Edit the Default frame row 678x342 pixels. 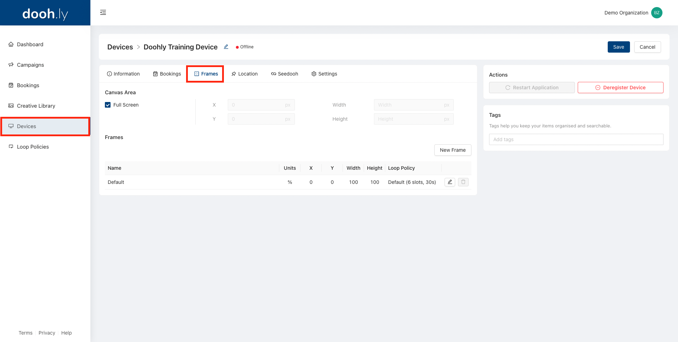point(450,182)
